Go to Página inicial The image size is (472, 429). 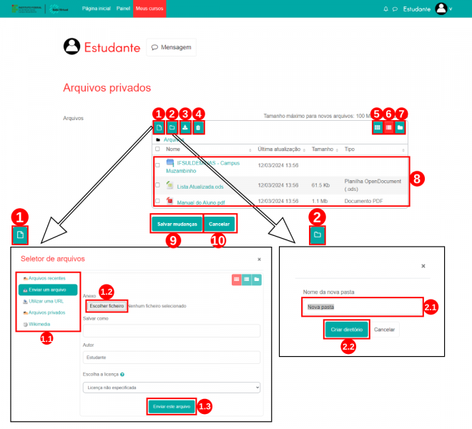pos(97,9)
